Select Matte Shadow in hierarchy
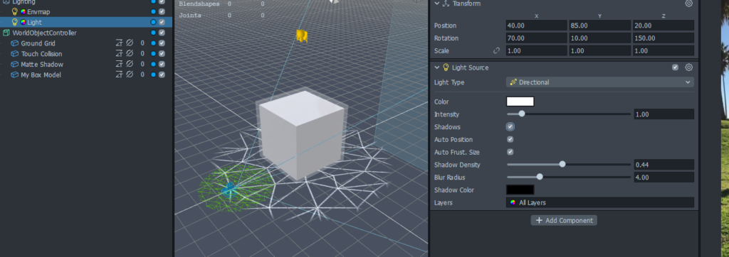Screen dimensions: 729x257 [x=42, y=65]
